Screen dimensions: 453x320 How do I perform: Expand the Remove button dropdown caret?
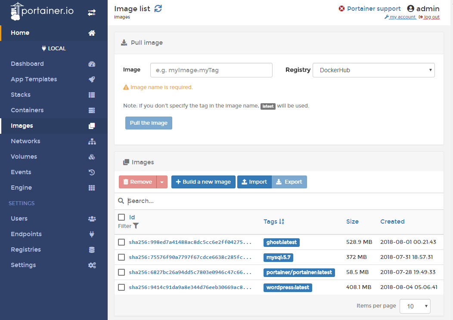click(x=162, y=182)
